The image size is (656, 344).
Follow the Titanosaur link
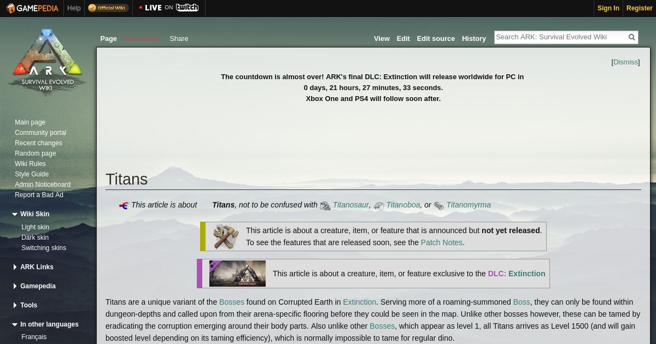point(351,205)
